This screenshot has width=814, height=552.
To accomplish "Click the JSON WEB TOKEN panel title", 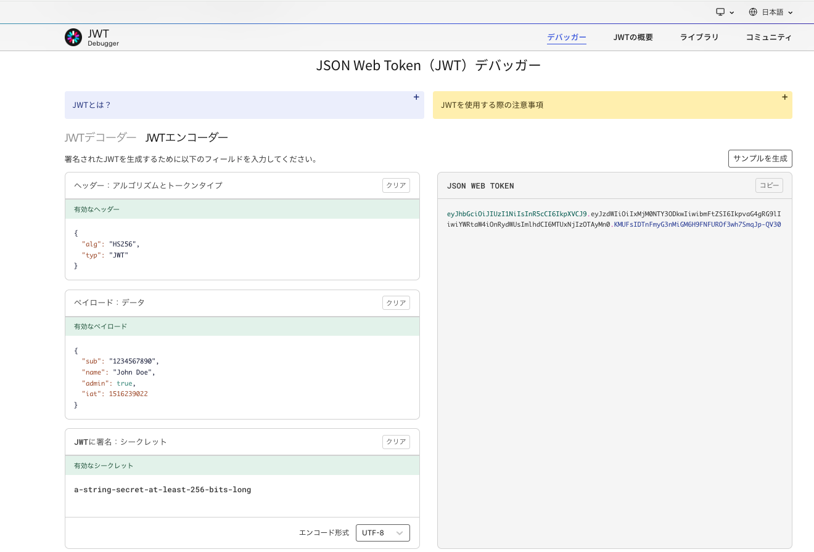I will pos(480,186).
